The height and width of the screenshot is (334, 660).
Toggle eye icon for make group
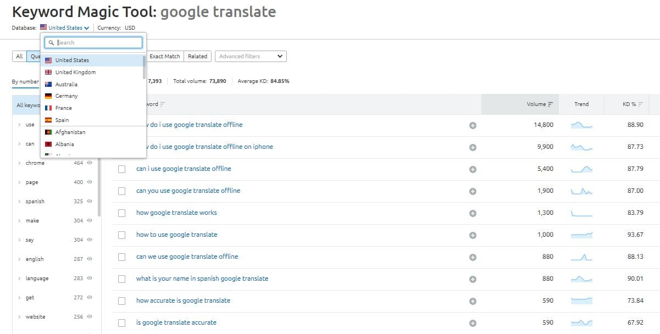coord(90,220)
